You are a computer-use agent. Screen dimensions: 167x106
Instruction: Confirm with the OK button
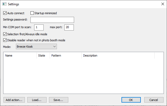[x=131, y=100]
